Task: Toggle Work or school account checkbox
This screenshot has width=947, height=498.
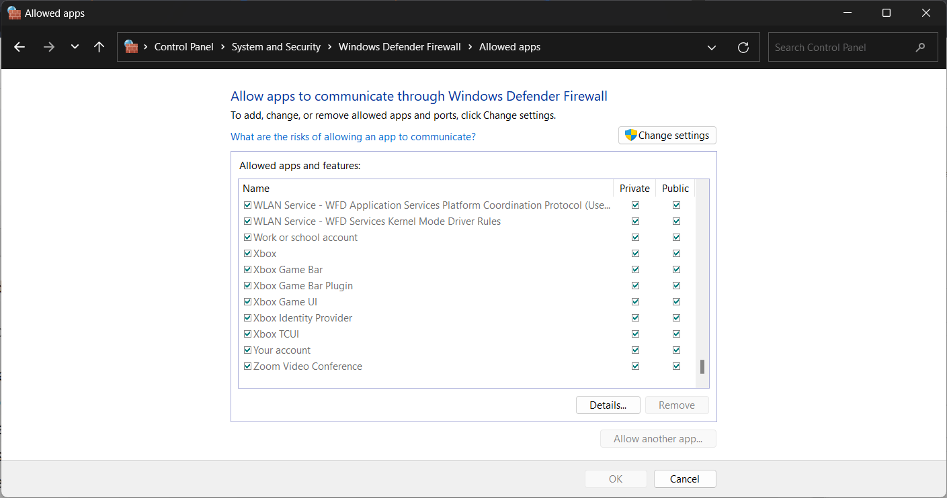Action: [247, 238]
